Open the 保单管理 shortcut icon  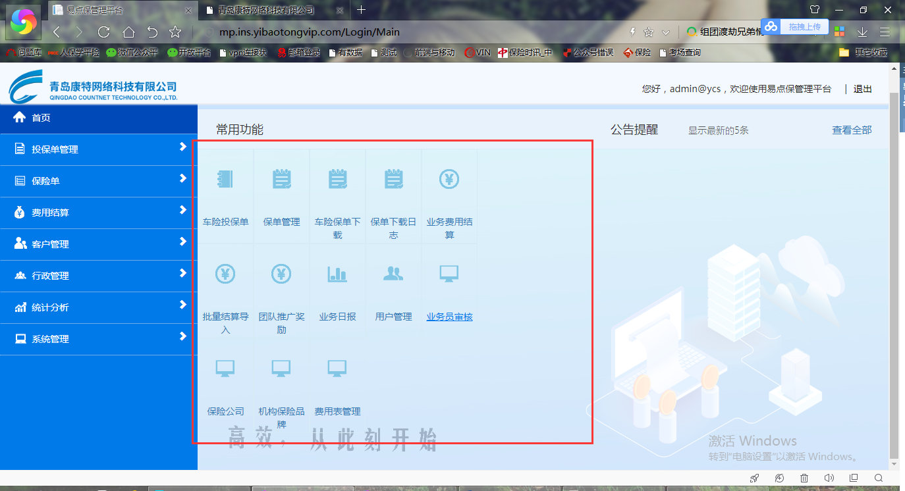pyautogui.click(x=281, y=179)
